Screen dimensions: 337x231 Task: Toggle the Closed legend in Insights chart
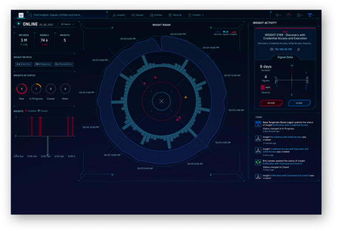(43, 111)
